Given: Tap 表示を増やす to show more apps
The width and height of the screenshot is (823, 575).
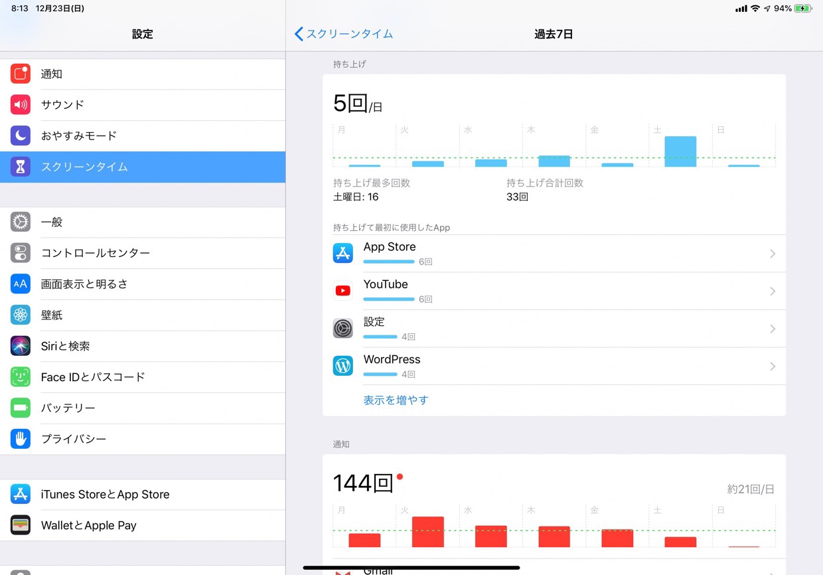Looking at the screenshot, I should coord(396,400).
